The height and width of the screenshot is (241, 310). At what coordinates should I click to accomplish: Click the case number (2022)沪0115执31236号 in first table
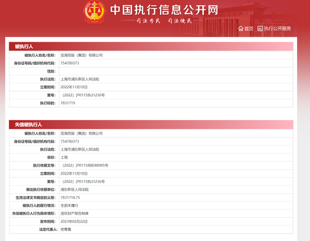[83, 95]
